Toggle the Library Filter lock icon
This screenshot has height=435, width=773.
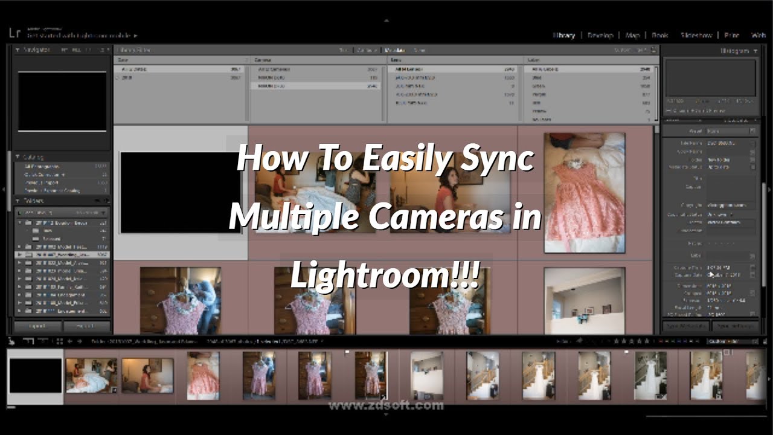click(x=655, y=50)
